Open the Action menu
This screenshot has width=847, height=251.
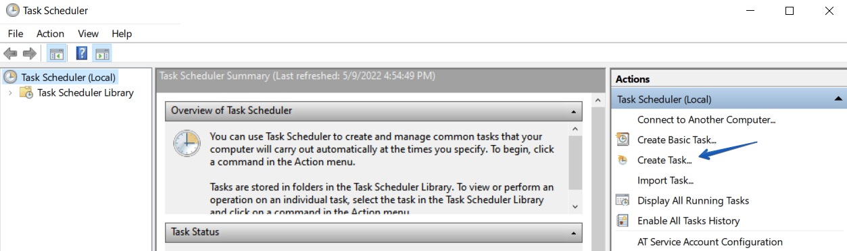tap(50, 34)
